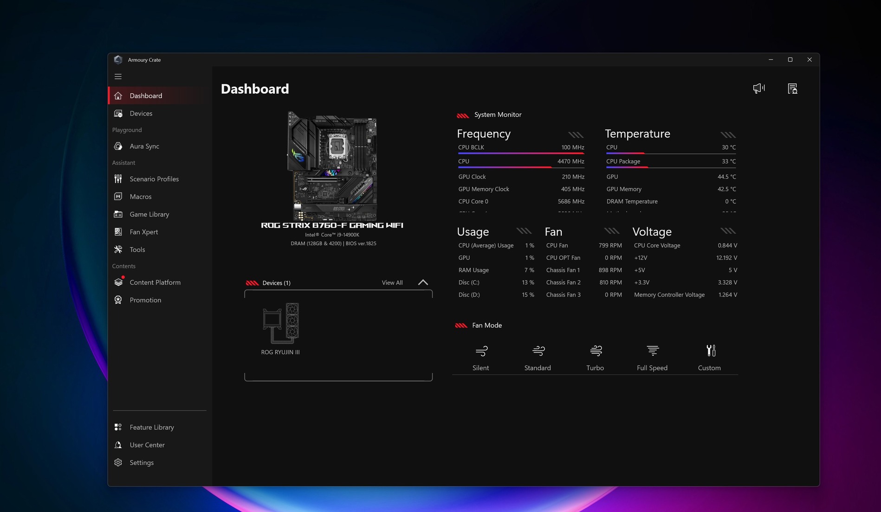Expand the Voltage panel stripe handle
This screenshot has height=512, width=881.
(728, 231)
